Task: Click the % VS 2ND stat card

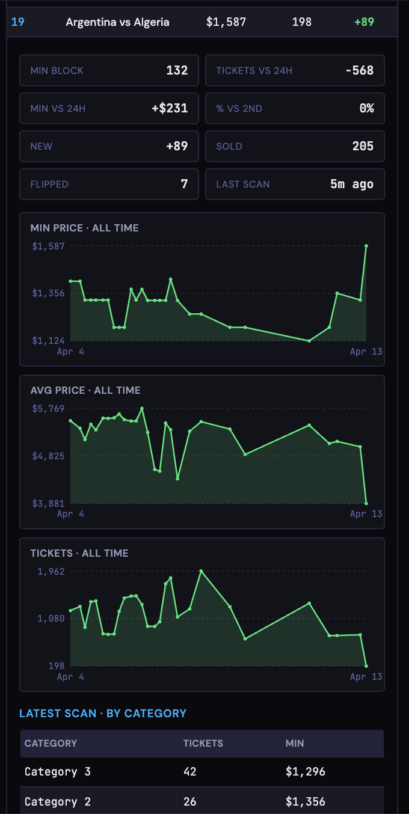Action: coord(295,108)
